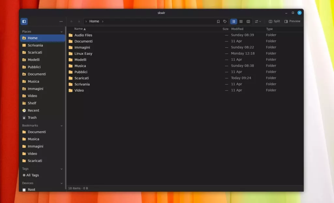Switch to icon grid view

click(x=241, y=21)
